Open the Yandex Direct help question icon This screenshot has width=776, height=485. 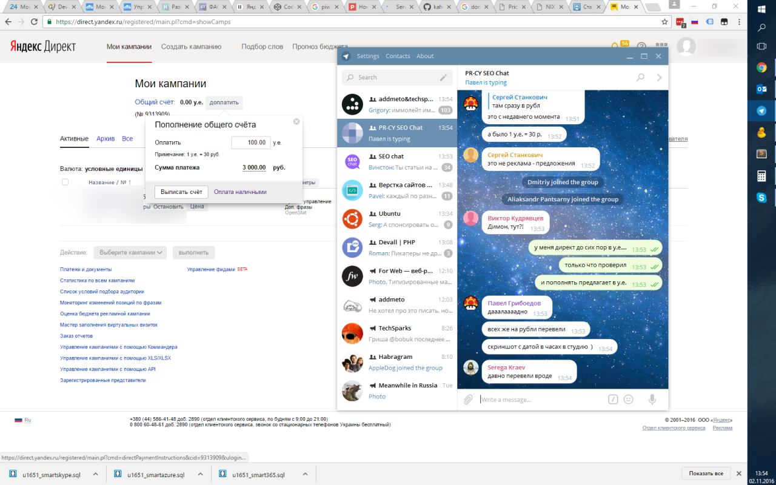click(641, 47)
